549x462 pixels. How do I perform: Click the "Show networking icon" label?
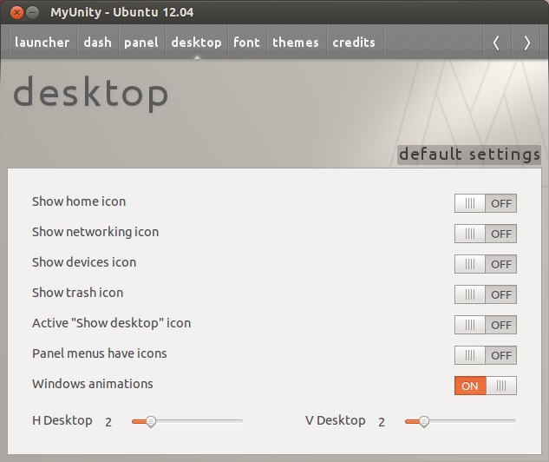(95, 232)
